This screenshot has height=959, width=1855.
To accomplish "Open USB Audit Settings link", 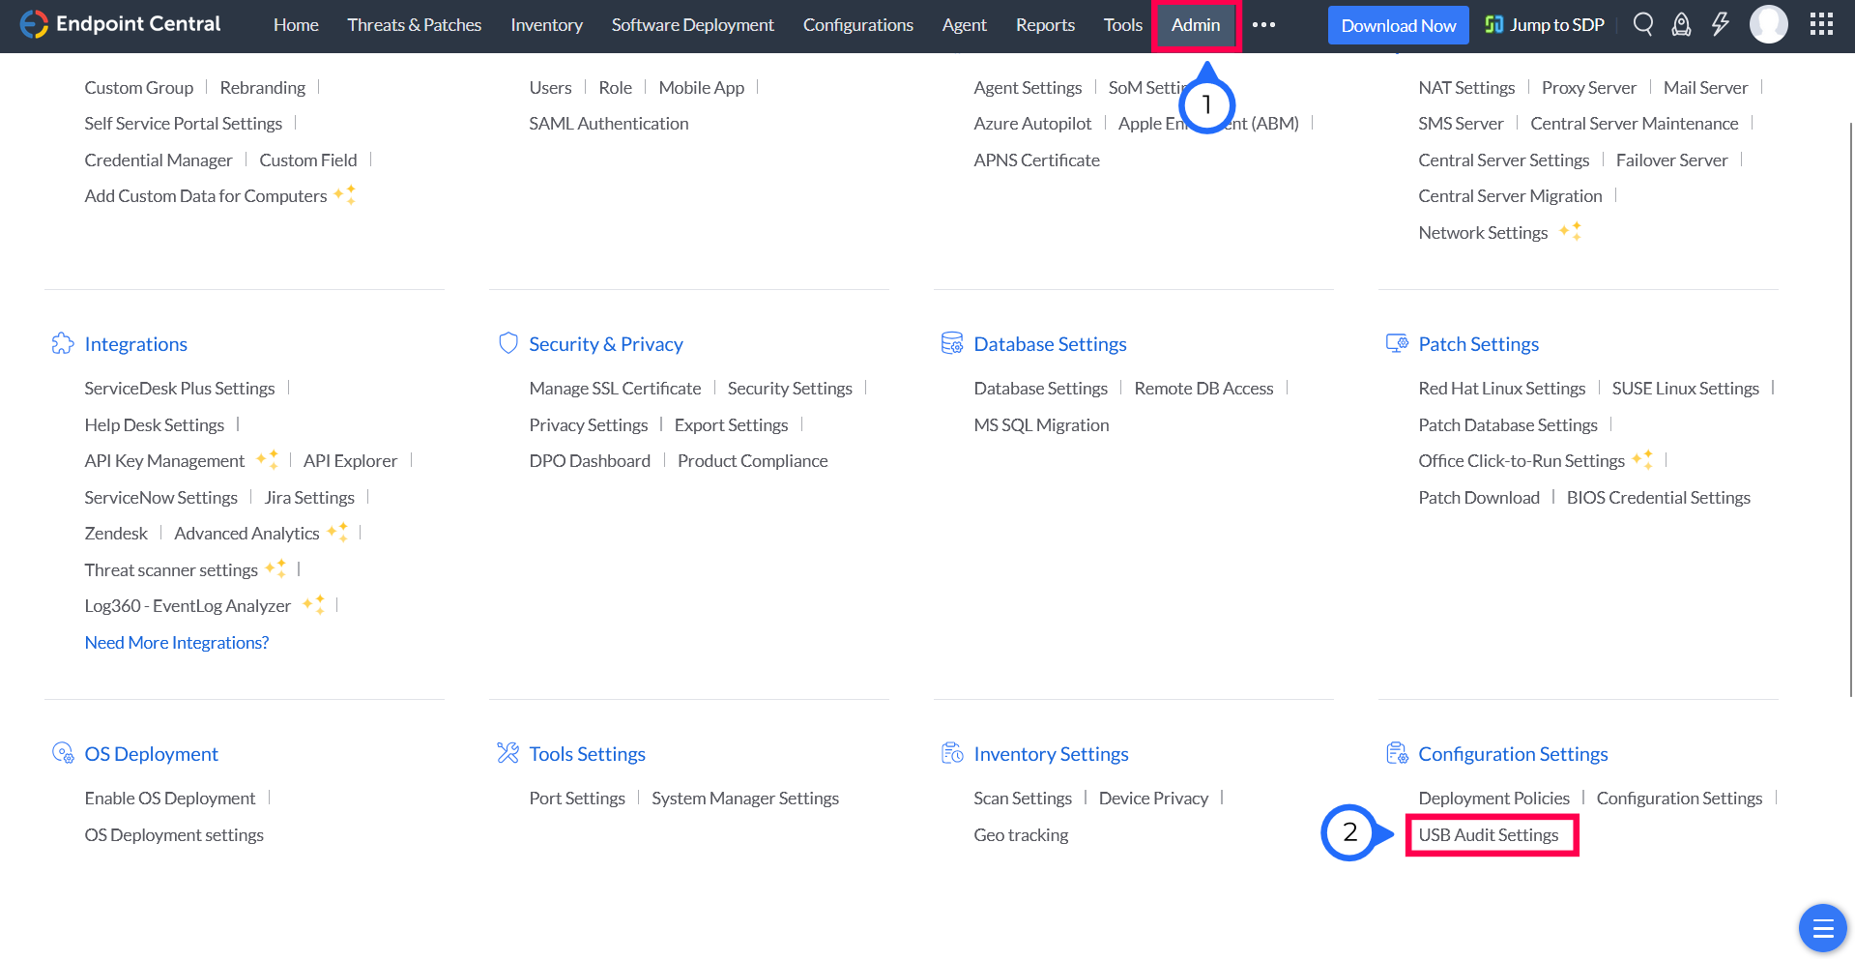I will click(x=1488, y=835).
